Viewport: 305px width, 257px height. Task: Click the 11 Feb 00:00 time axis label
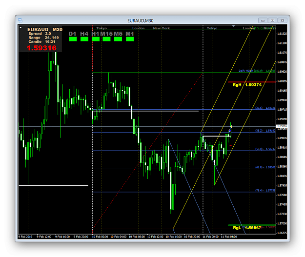210,237
